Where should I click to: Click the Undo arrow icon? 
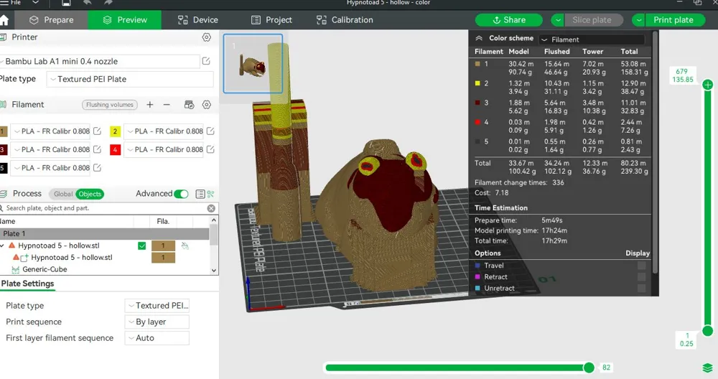[87, 3]
